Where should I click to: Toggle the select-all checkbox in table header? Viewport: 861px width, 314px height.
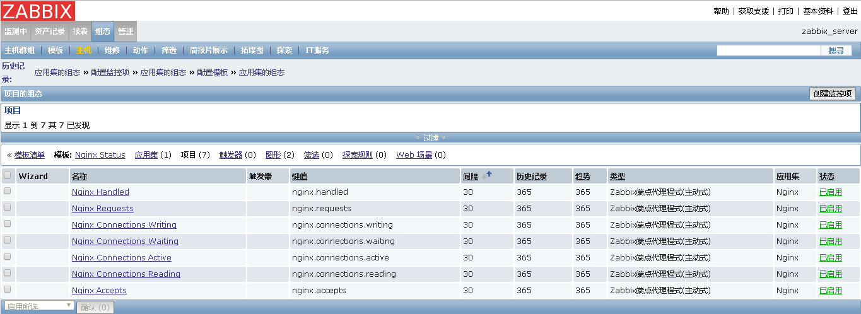pyautogui.click(x=8, y=175)
